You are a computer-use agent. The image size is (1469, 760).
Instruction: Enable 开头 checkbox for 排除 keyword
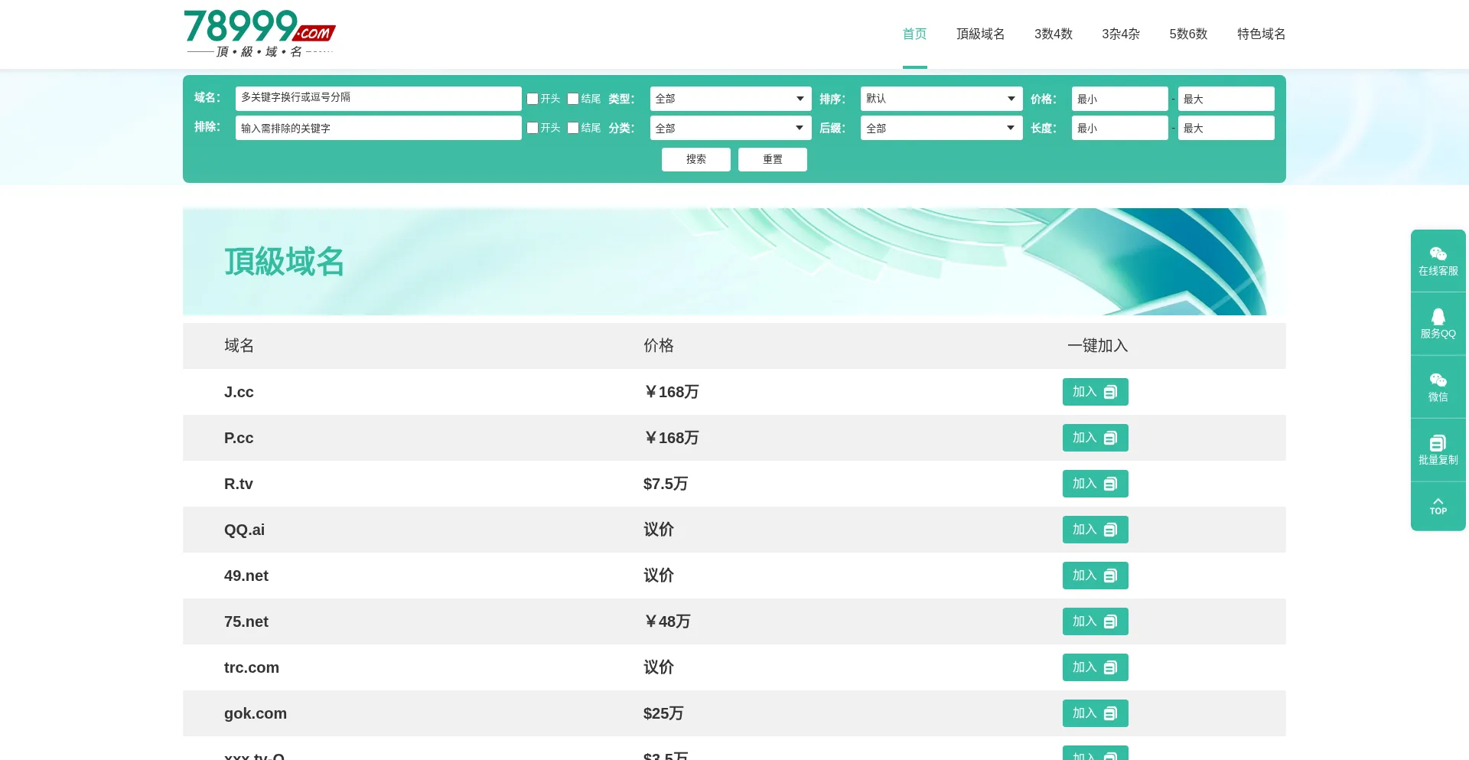click(533, 128)
